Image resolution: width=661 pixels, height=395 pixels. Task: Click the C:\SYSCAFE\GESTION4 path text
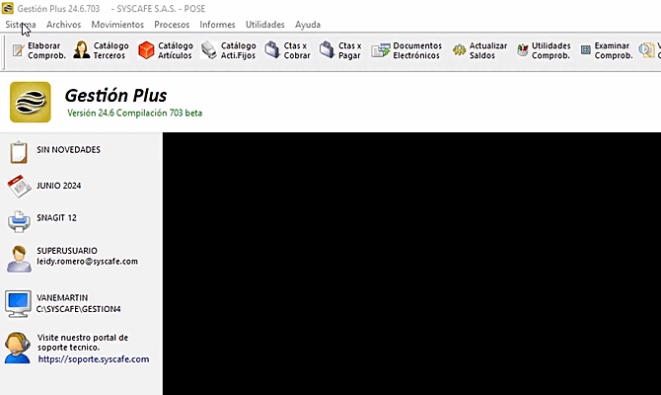pos(78,309)
